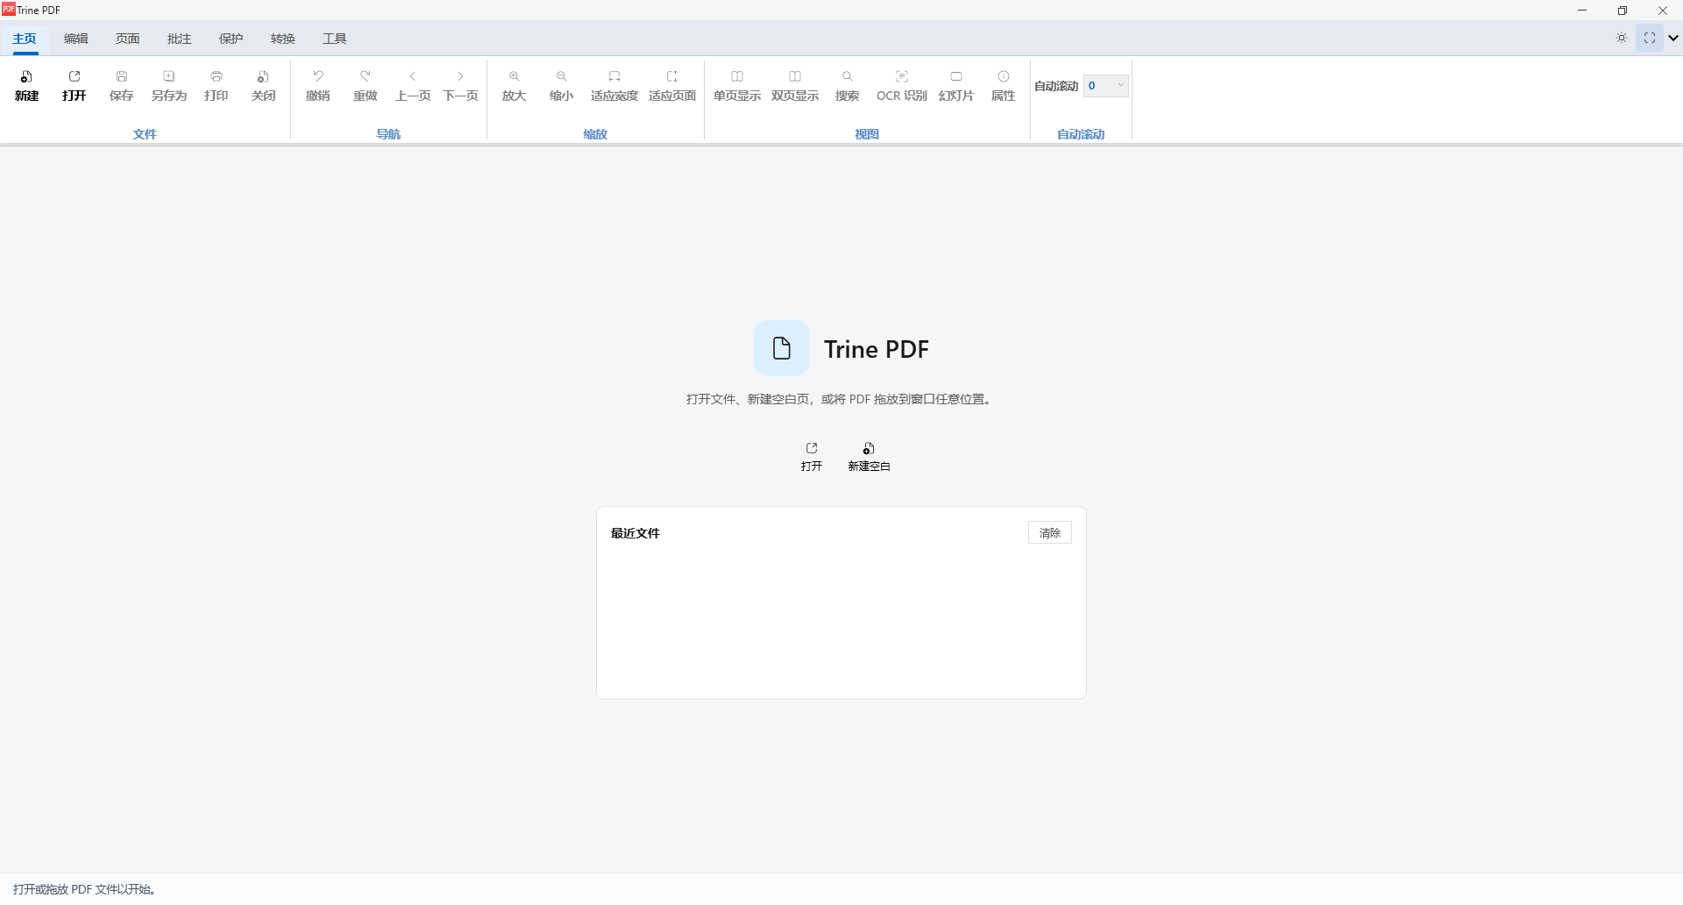Switch to single page view 单页显示
Viewport: 1683px width, 905px height.
737,86
